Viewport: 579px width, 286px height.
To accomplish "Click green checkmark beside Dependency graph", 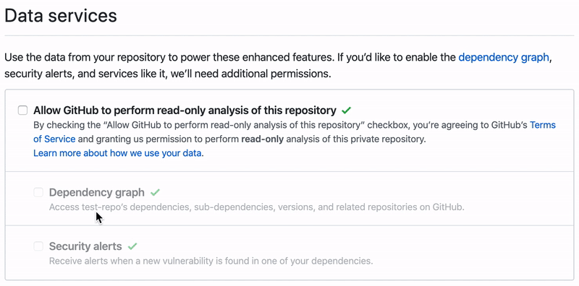I will (155, 192).
